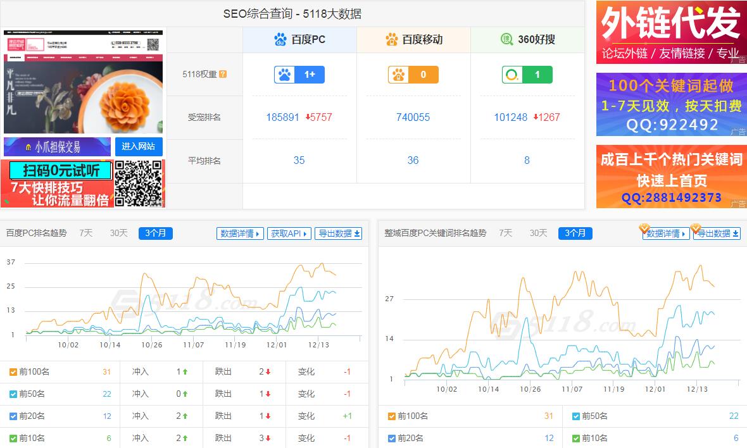Click the 前50名 count 22 in left table

pos(107,394)
